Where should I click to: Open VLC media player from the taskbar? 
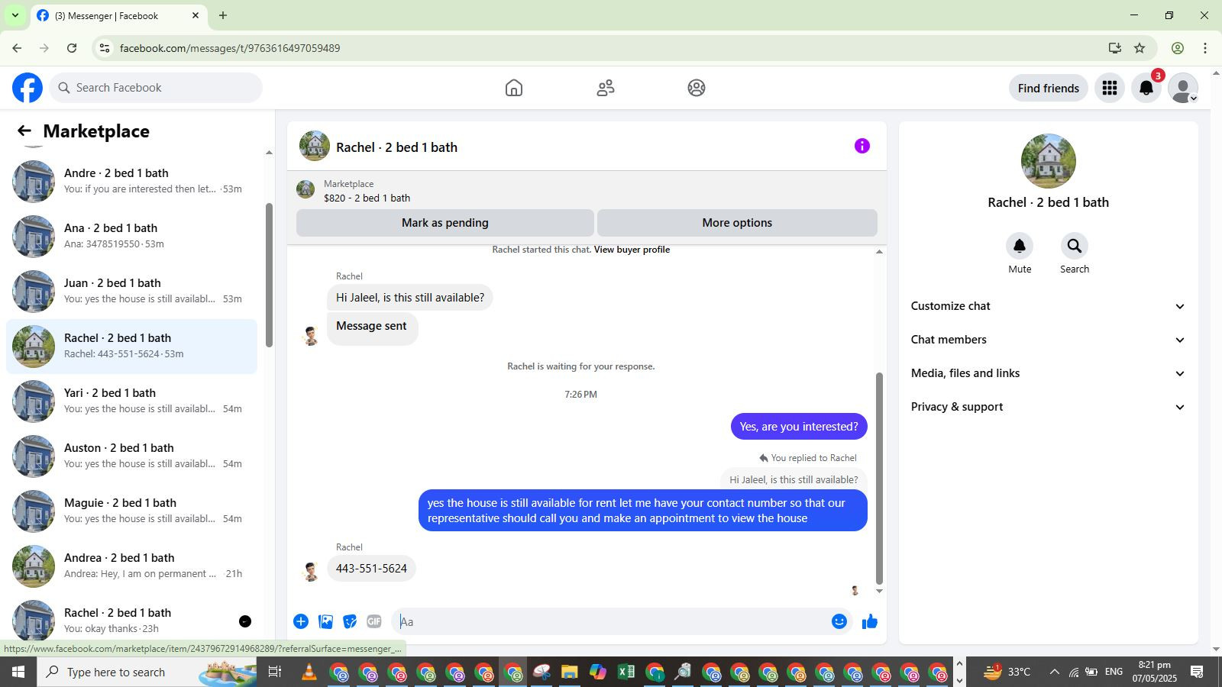pyautogui.click(x=309, y=672)
